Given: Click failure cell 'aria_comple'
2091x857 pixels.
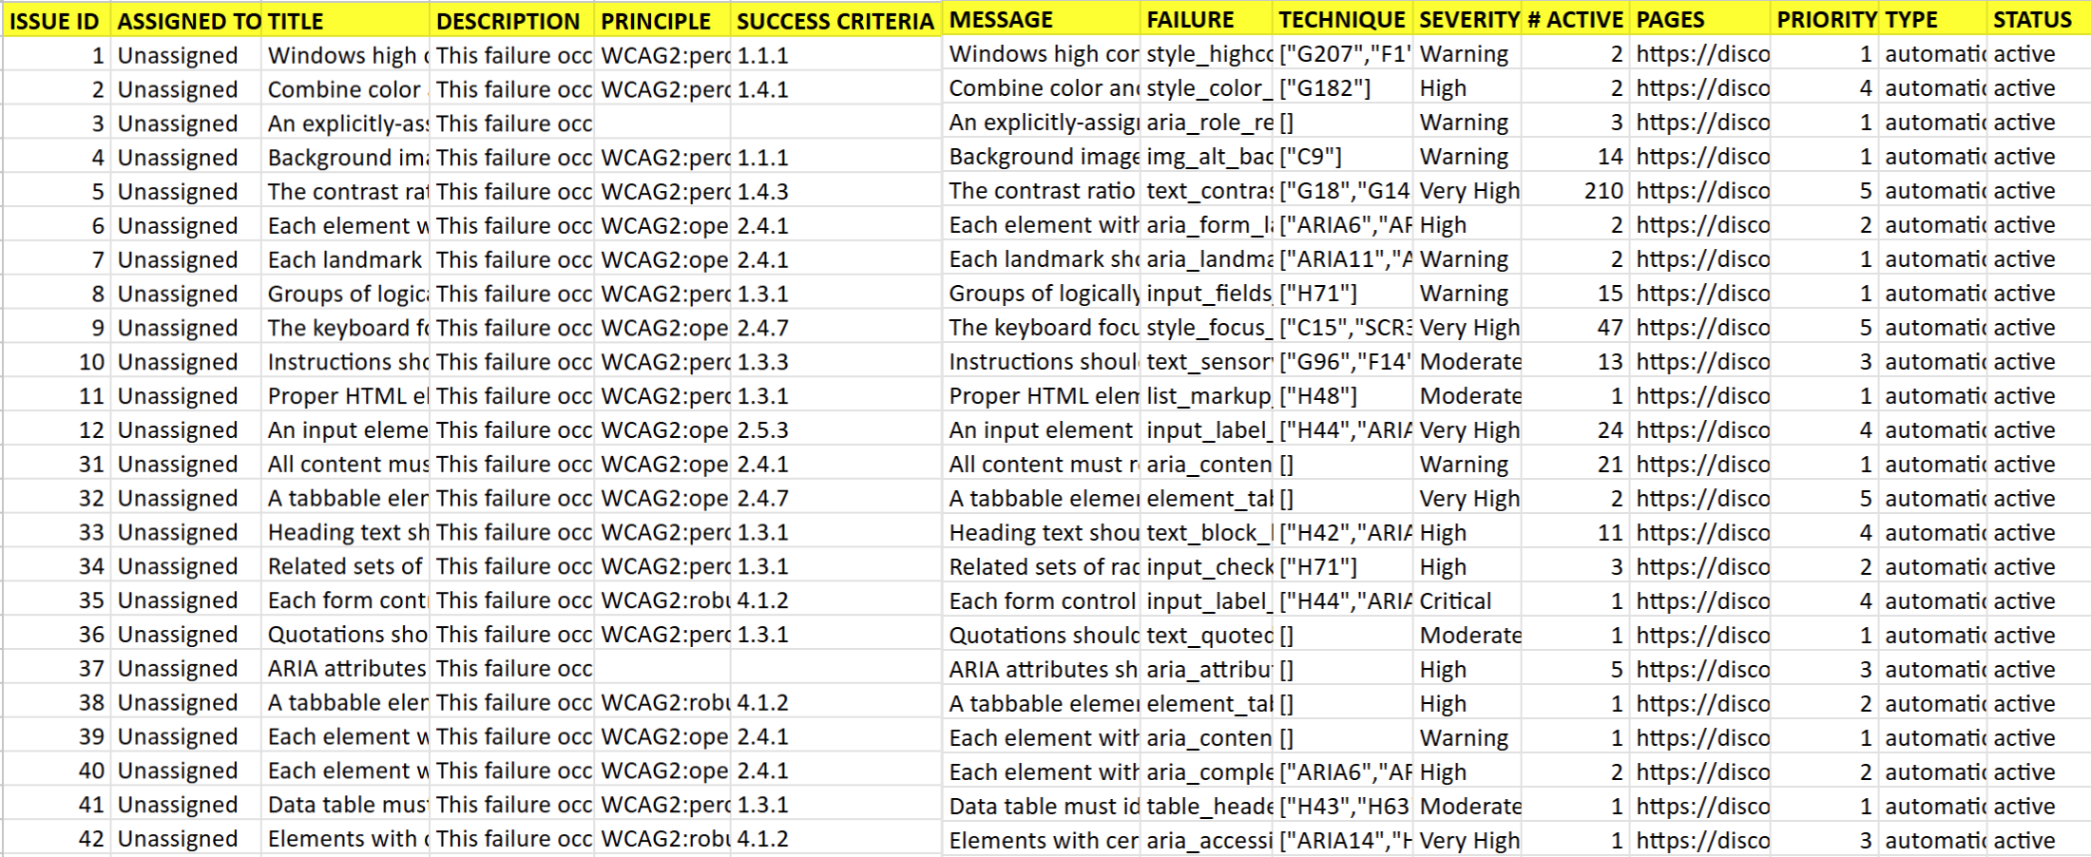Looking at the screenshot, I should [x=1206, y=772].
